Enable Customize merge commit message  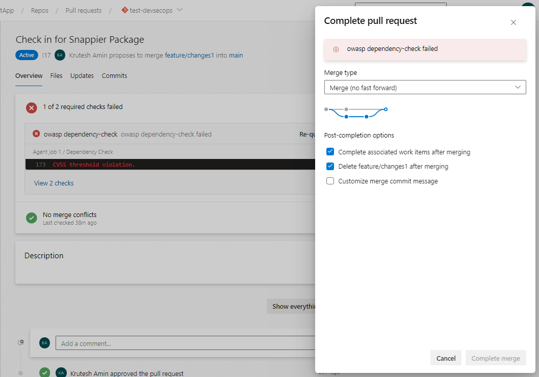pos(330,181)
